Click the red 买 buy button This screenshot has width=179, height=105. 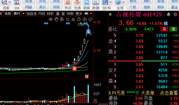[164, 29]
